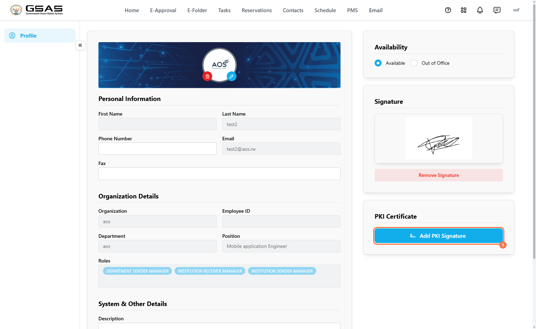Click the Add PKI Signature button
536x329 pixels.
439,236
